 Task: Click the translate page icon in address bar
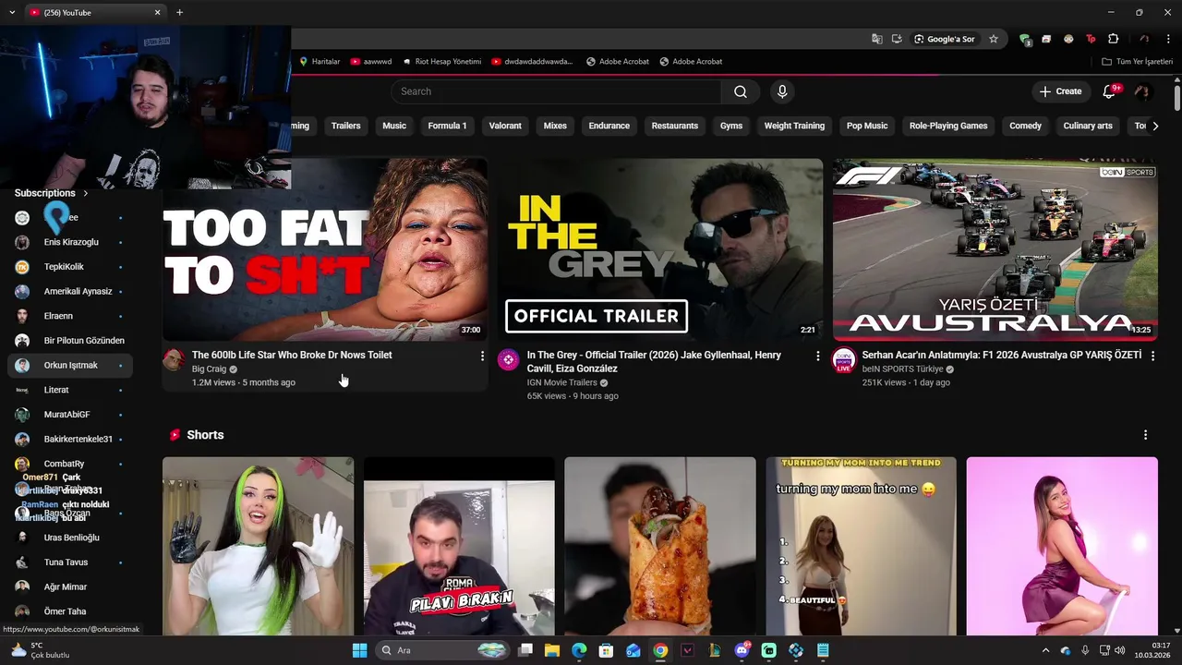coord(877,39)
